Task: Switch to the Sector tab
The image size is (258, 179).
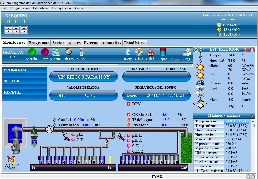Action: [x=58, y=43]
